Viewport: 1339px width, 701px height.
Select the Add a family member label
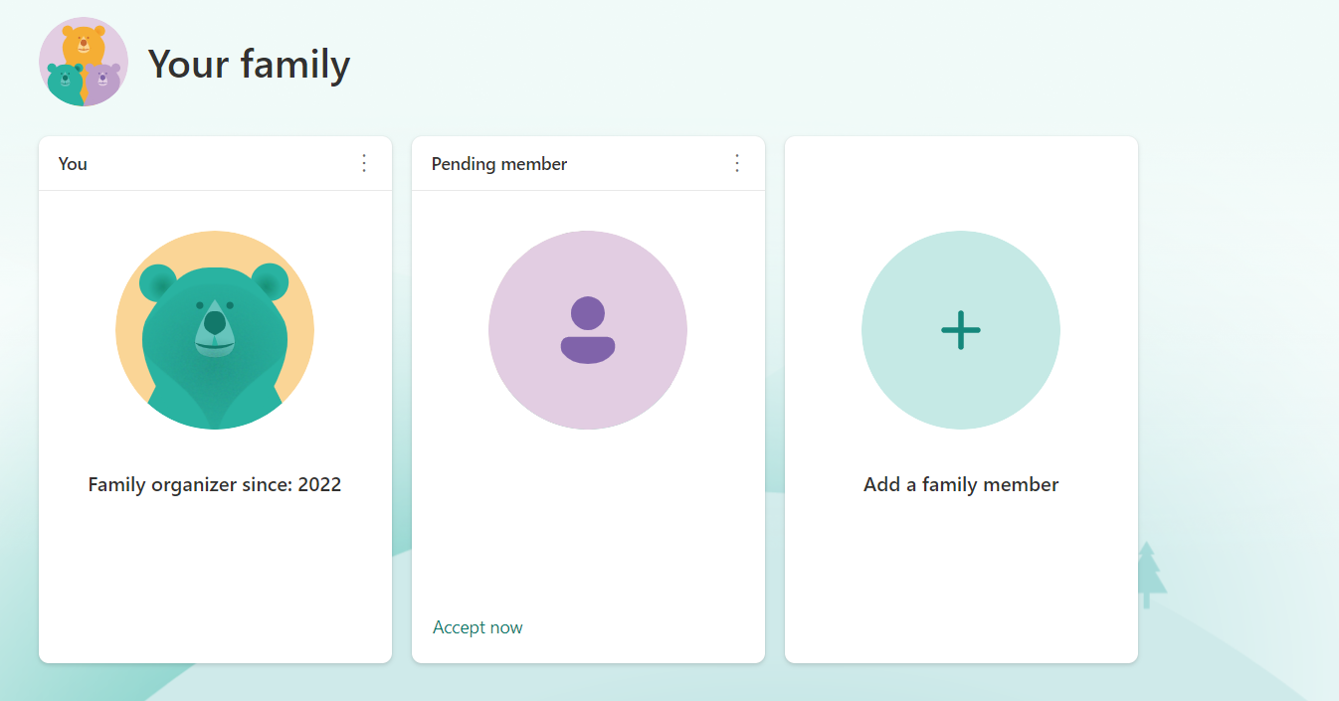(961, 485)
